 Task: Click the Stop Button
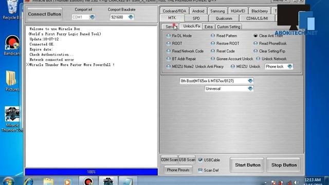(284, 165)
